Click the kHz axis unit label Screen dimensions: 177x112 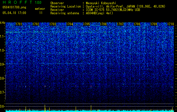tap(3, 23)
